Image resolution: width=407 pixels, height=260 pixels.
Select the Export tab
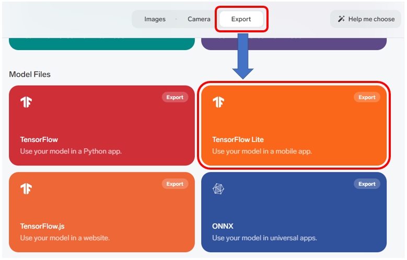(241, 19)
